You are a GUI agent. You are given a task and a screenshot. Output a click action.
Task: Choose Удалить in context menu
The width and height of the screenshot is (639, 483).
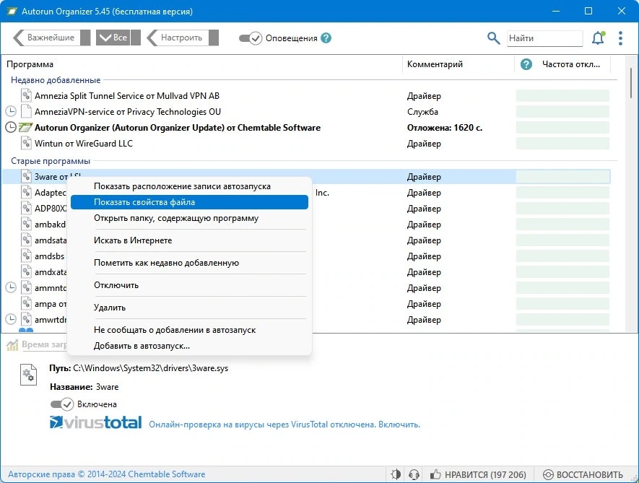(110, 308)
